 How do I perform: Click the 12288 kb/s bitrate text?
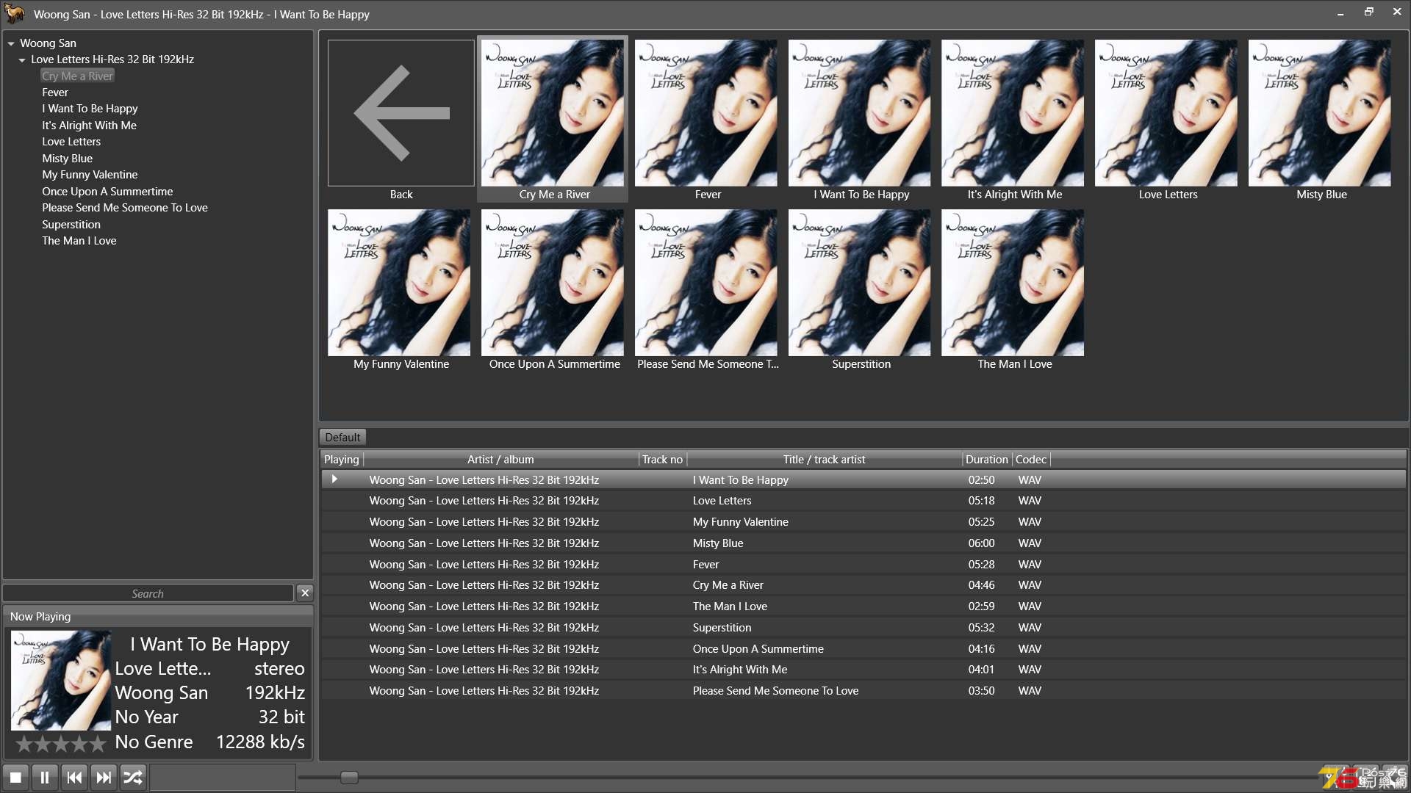coord(260,742)
